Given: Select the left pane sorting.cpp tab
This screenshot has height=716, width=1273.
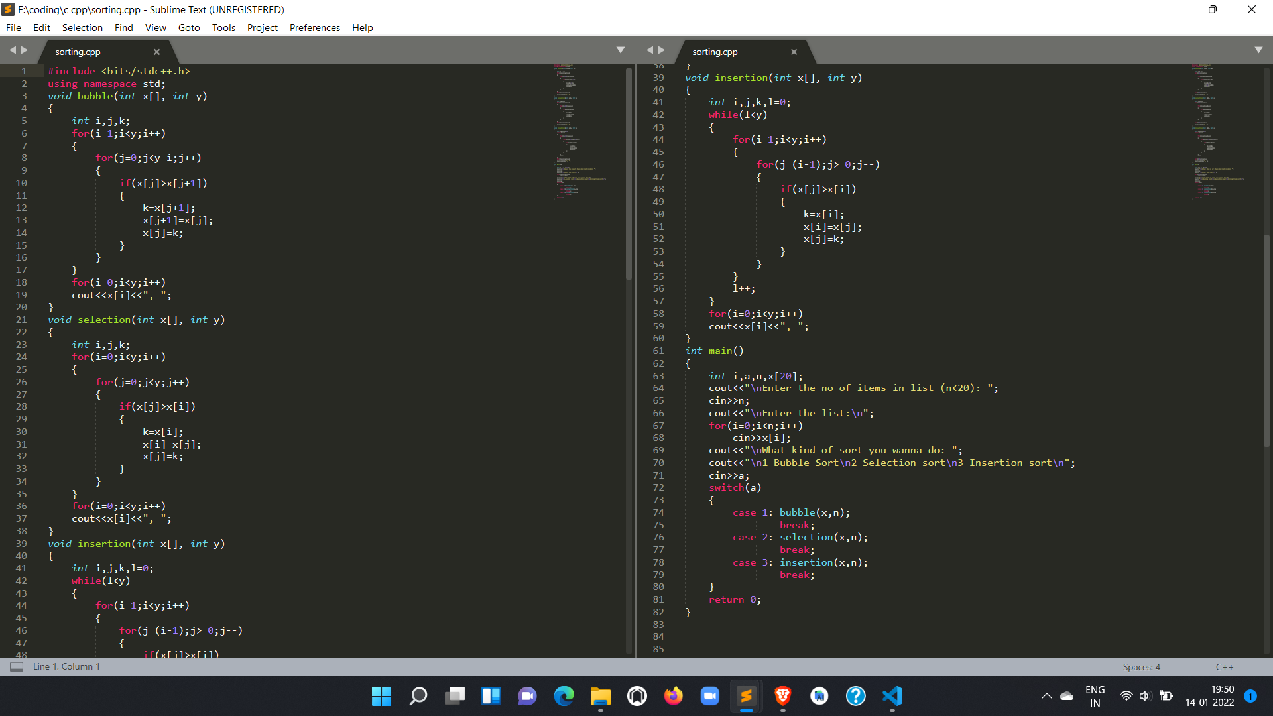Looking at the screenshot, I should [78, 52].
